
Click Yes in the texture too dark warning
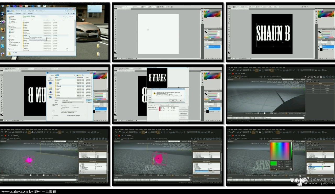tap(173, 100)
